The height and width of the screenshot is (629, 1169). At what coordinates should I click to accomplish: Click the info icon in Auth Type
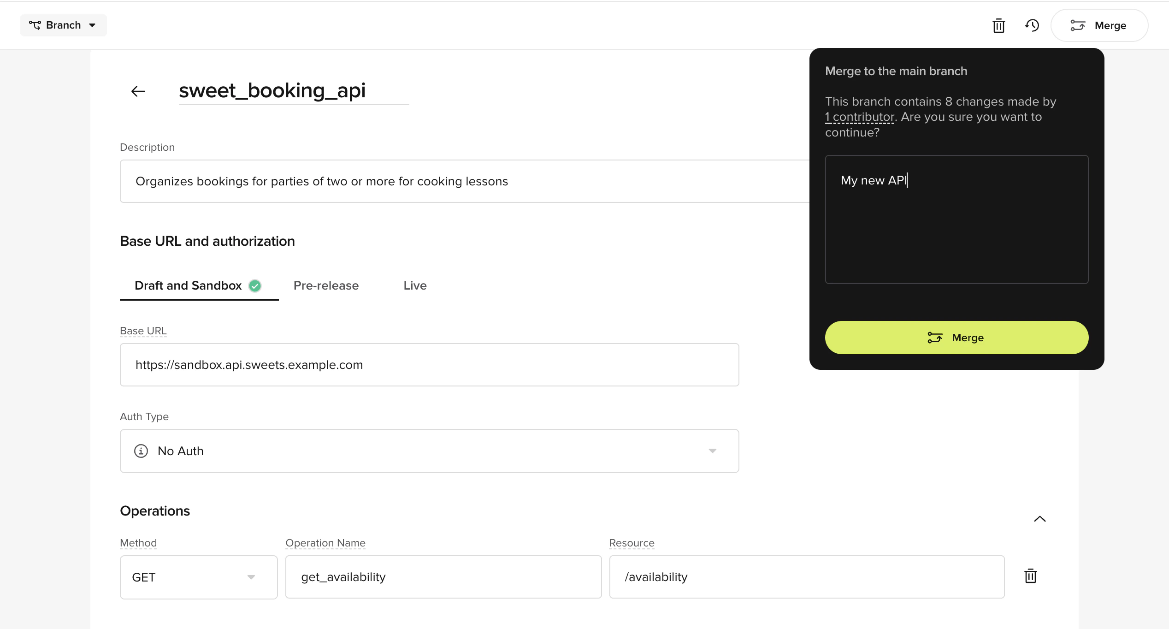(141, 451)
